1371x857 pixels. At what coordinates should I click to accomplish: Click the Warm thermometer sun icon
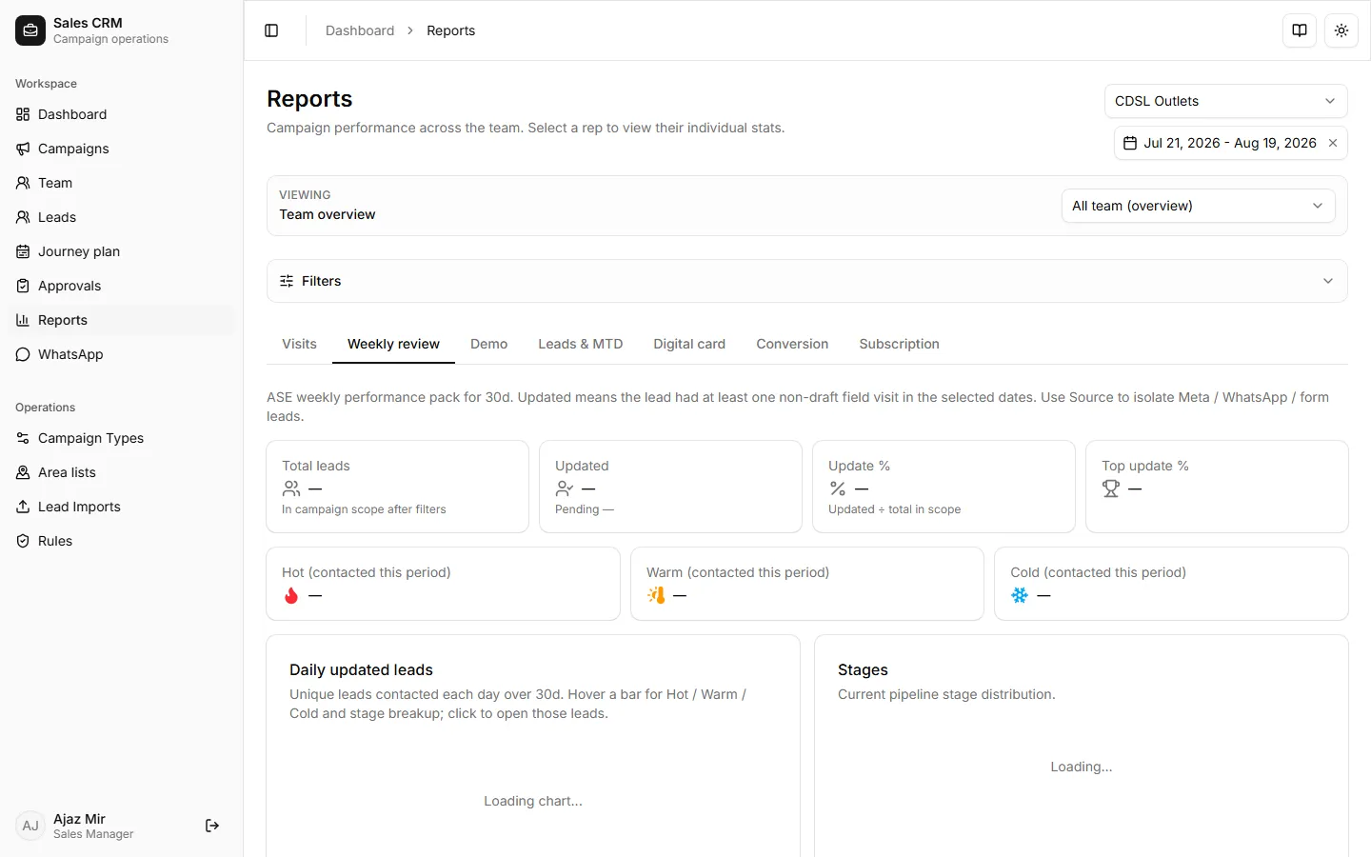coord(656,595)
